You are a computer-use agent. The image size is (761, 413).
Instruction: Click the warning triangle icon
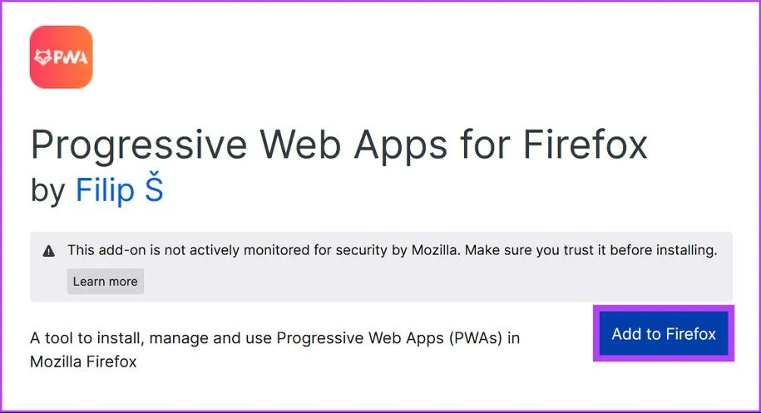click(x=49, y=250)
